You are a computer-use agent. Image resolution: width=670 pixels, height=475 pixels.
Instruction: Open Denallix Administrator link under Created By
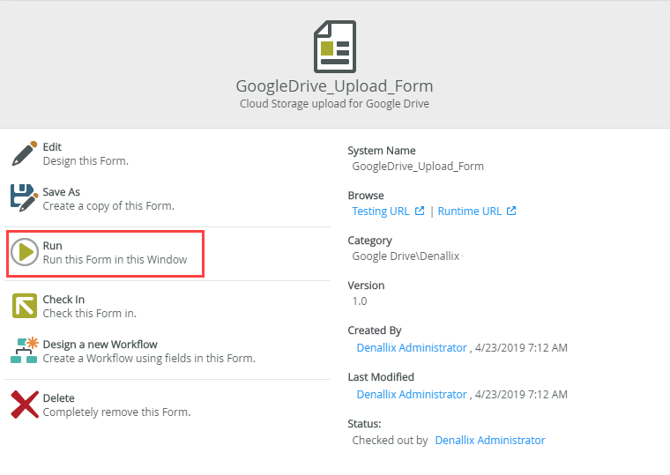(x=412, y=348)
